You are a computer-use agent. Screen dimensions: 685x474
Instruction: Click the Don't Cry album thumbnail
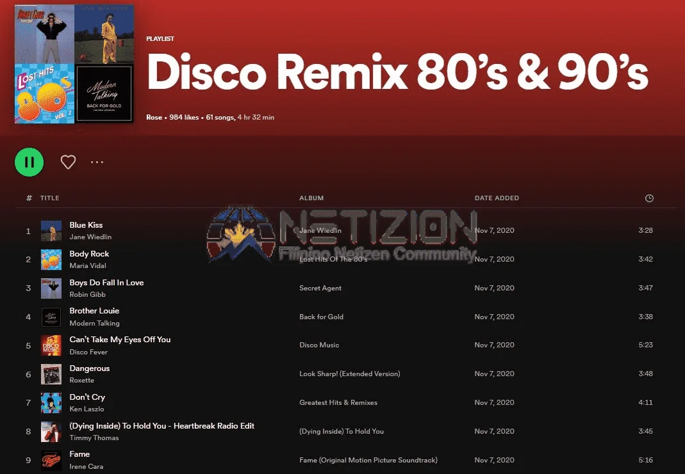point(51,403)
